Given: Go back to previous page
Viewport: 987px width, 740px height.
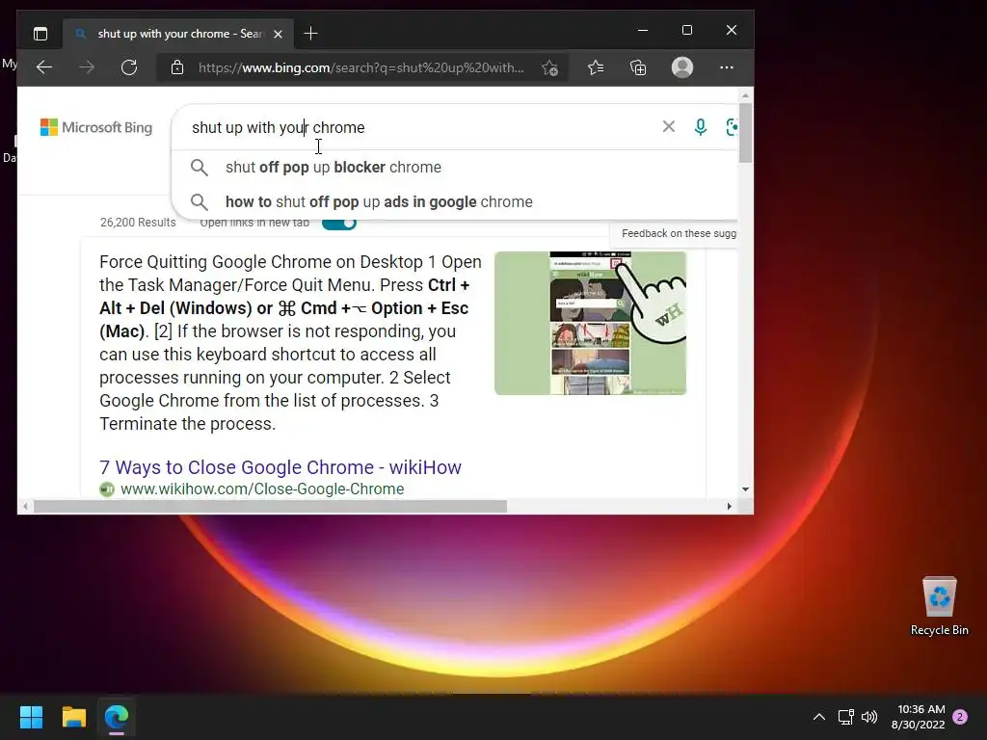Looking at the screenshot, I should [44, 67].
